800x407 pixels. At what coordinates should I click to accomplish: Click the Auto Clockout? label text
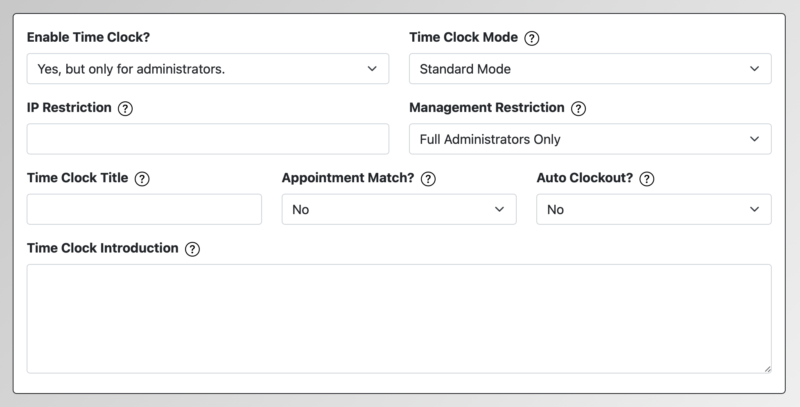point(585,178)
